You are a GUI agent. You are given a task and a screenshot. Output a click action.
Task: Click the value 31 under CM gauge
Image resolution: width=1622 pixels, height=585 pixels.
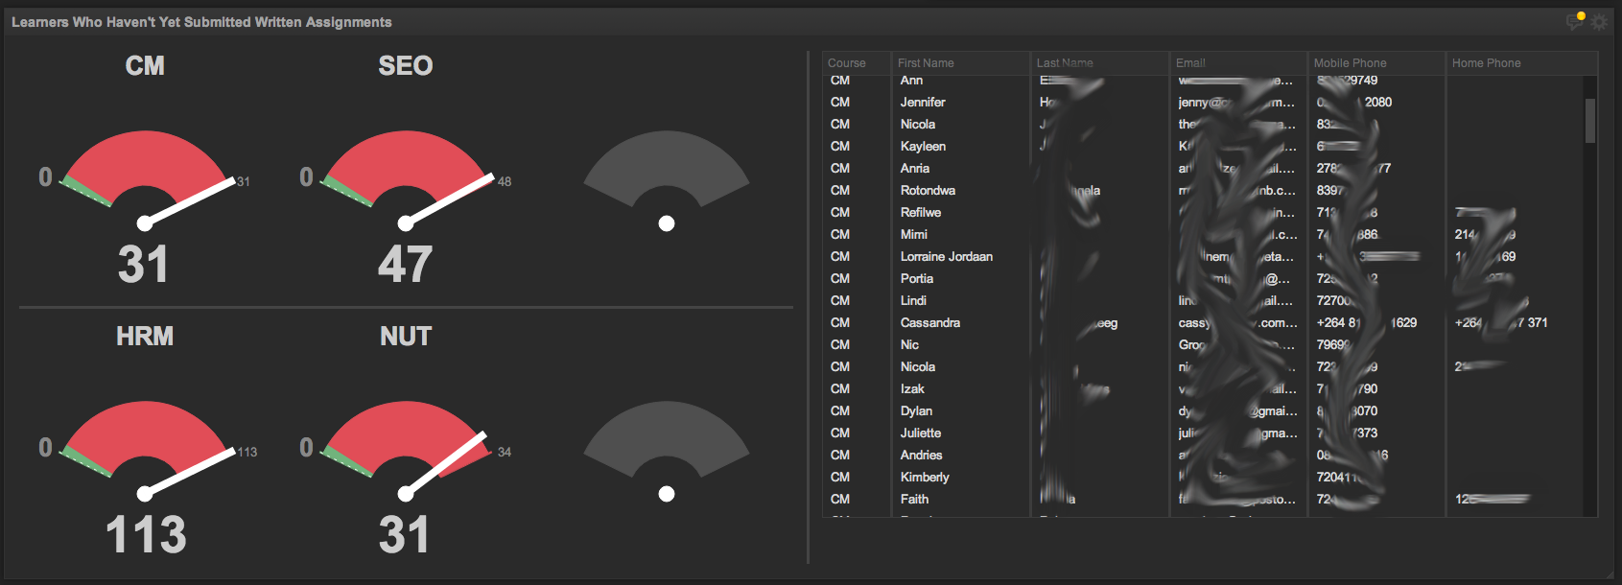(x=144, y=264)
